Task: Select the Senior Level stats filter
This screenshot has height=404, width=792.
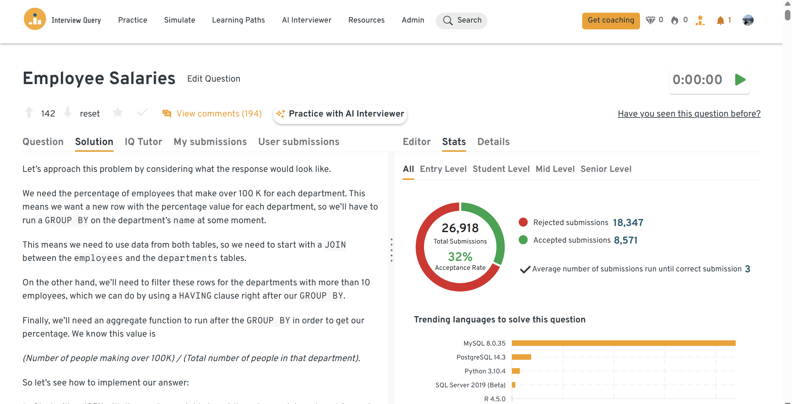Action: tap(606, 169)
